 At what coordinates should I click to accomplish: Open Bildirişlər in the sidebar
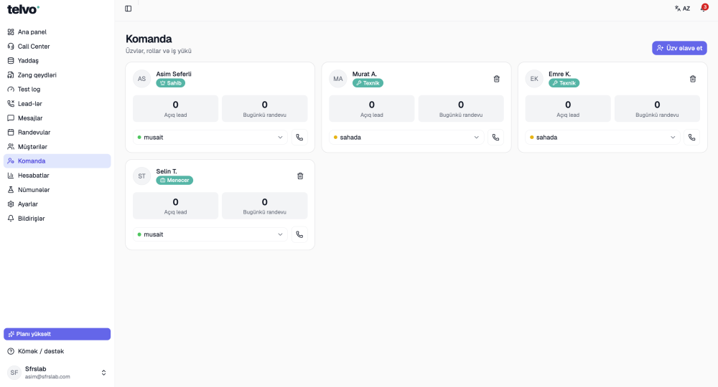tap(57, 219)
